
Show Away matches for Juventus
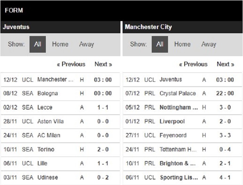86,44
